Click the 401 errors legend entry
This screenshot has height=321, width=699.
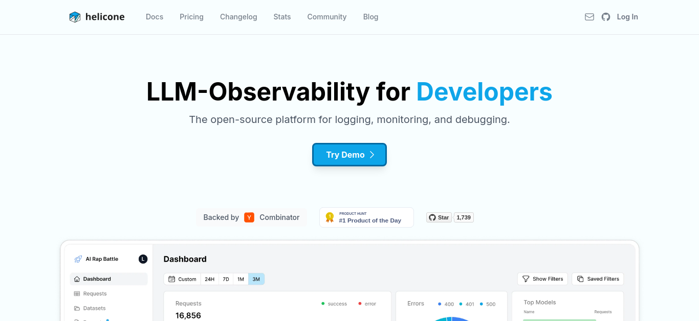pyautogui.click(x=467, y=304)
